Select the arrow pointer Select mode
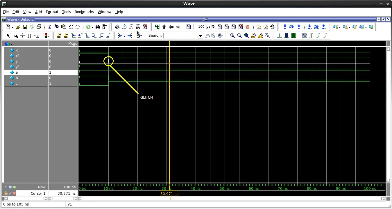 [x=8, y=36]
